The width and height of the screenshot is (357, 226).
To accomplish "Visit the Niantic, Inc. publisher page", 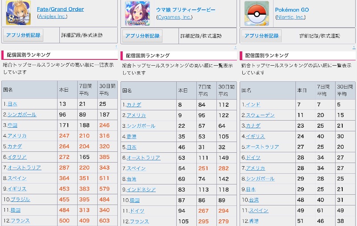I will click(291, 17).
